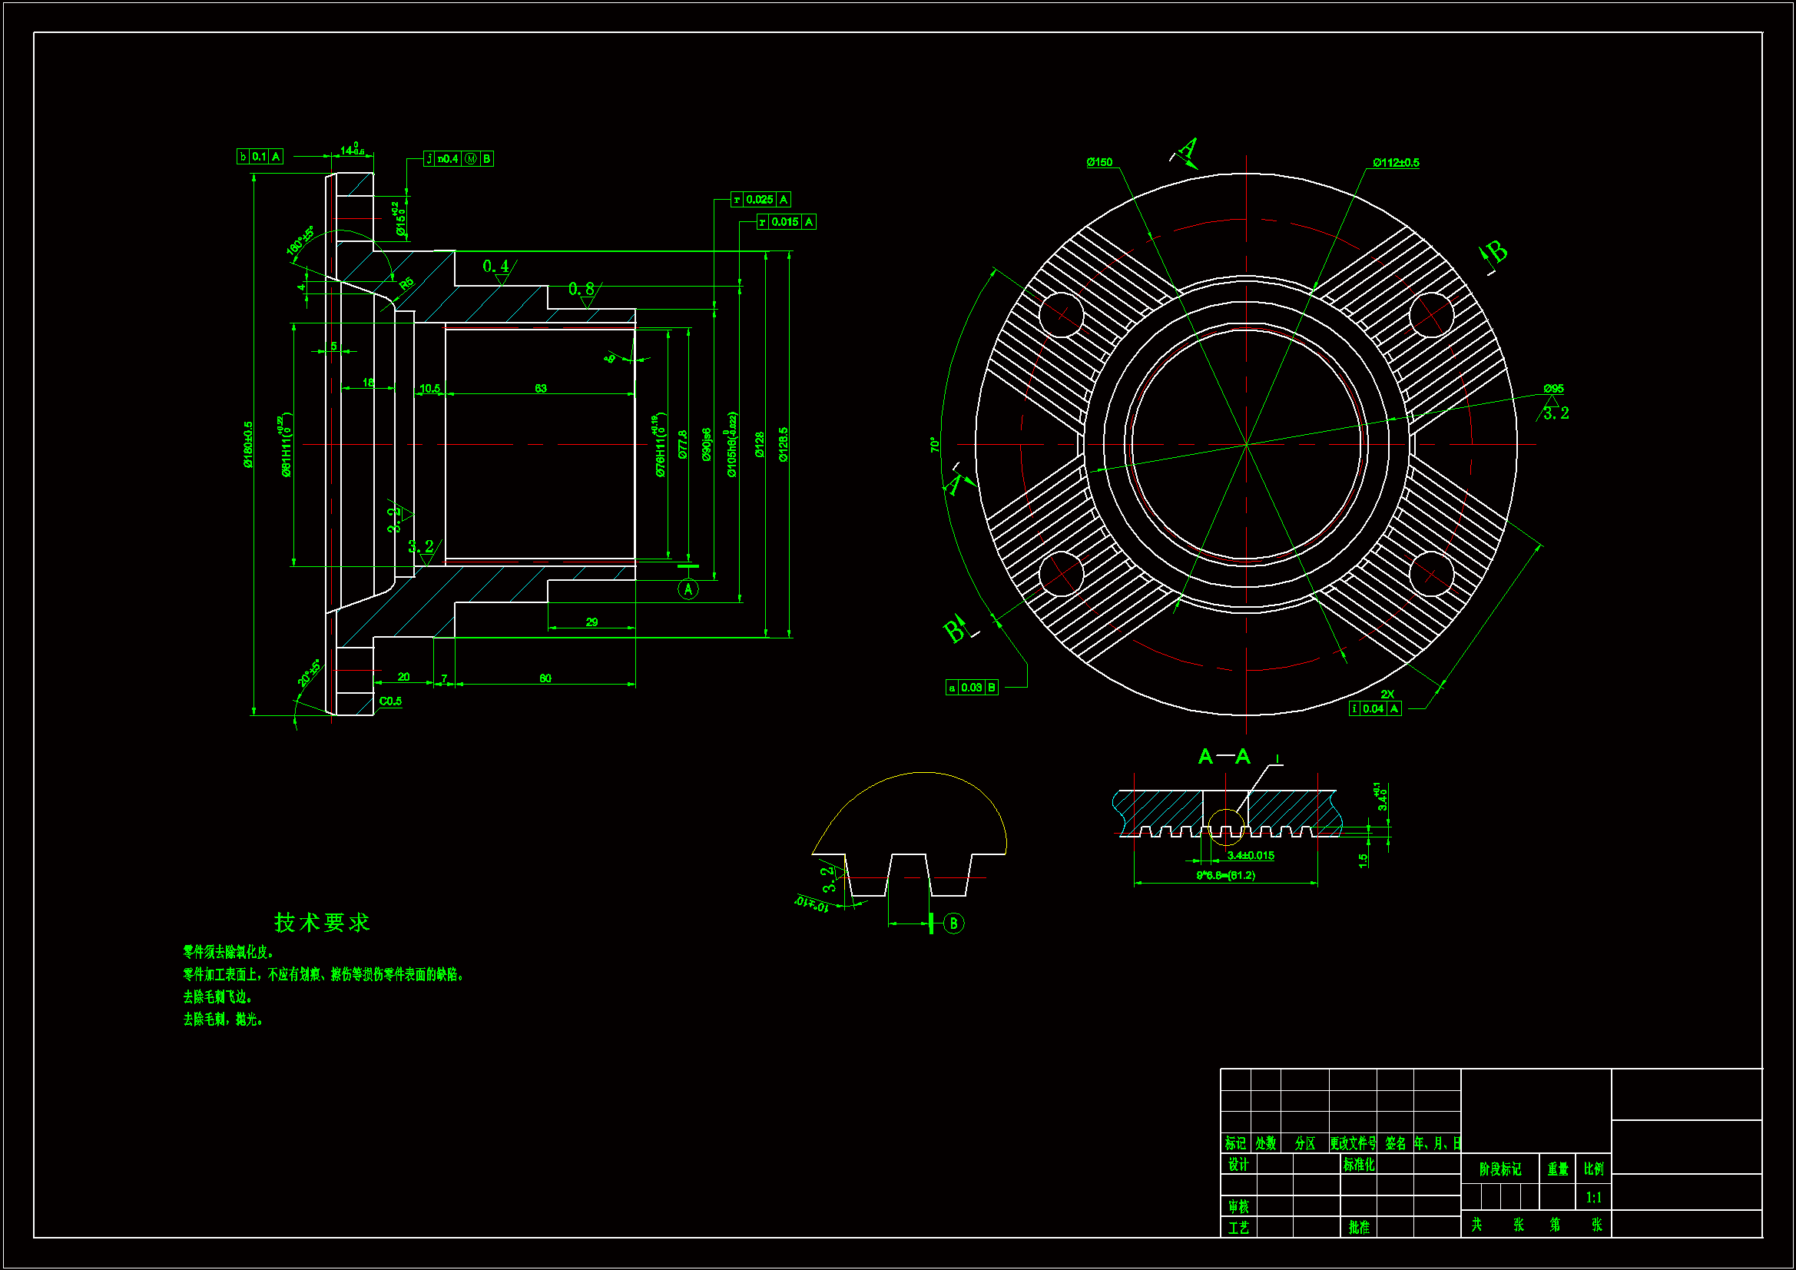The width and height of the screenshot is (1796, 1270).
Task: Select the 0.8 surface roughness symbol
Action: pyautogui.click(x=582, y=290)
